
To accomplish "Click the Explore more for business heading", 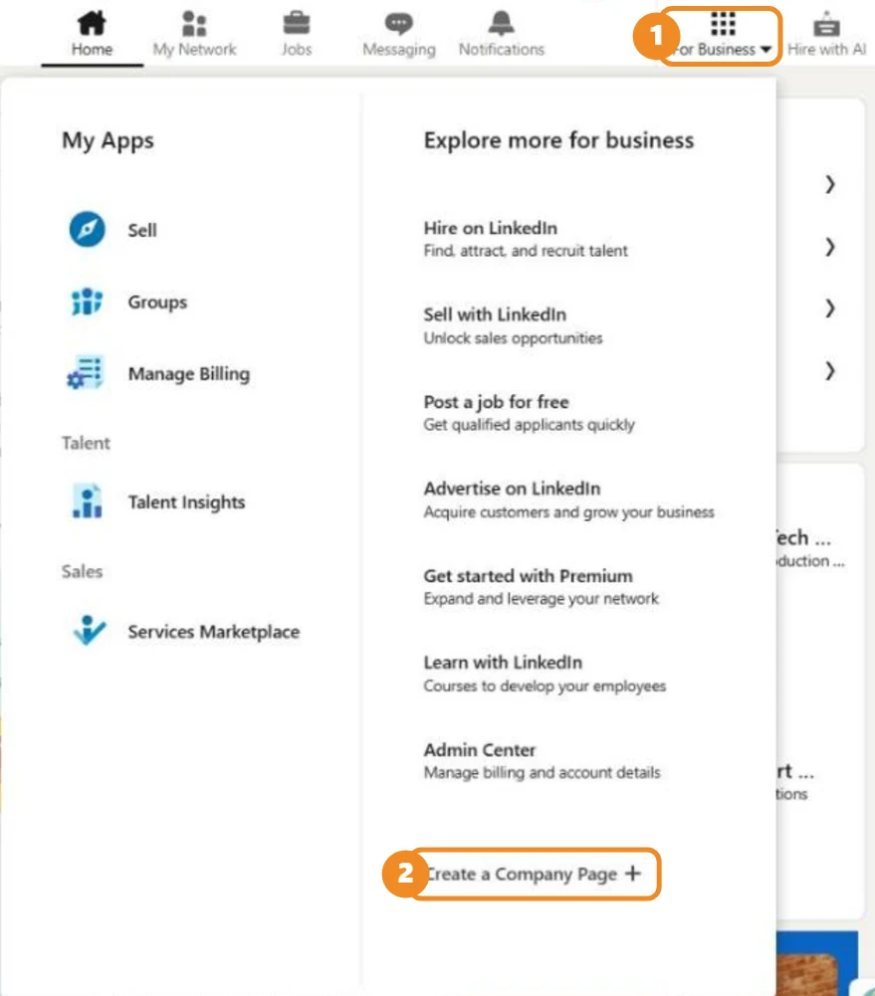I will click(x=558, y=140).
